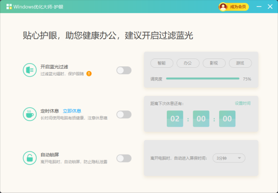
Task: Click the member avatar icon
Action: [224, 6]
